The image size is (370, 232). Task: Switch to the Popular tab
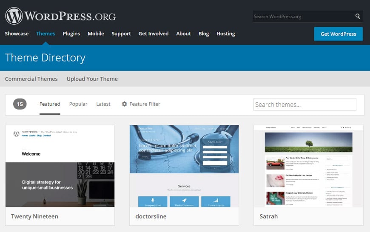click(x=78, y=104)
